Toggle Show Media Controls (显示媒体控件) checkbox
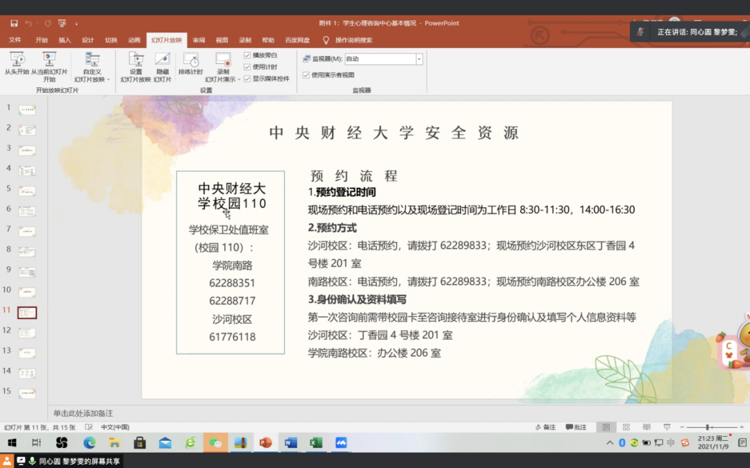This screenshot has height=468, width=750. click(247, 79)
